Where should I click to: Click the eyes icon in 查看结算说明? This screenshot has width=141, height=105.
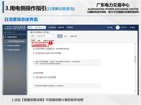point(34,45)
